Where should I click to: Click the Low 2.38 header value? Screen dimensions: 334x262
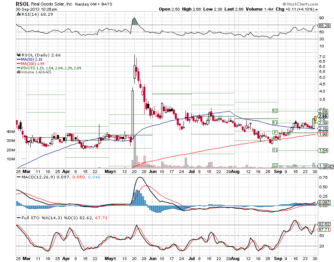(213, 9)
